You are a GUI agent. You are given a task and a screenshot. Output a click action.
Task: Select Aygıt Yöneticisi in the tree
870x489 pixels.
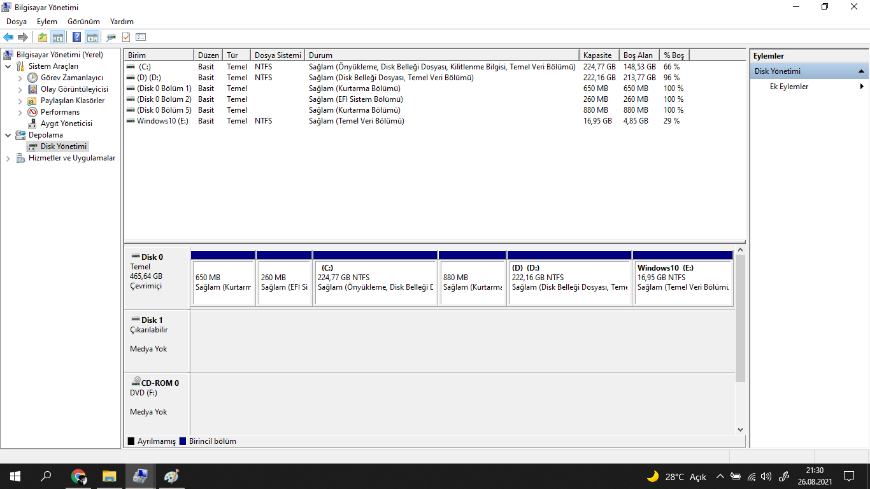[x=66, y=124]
